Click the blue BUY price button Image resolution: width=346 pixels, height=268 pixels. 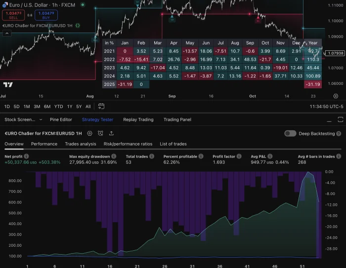click(46, 15)
